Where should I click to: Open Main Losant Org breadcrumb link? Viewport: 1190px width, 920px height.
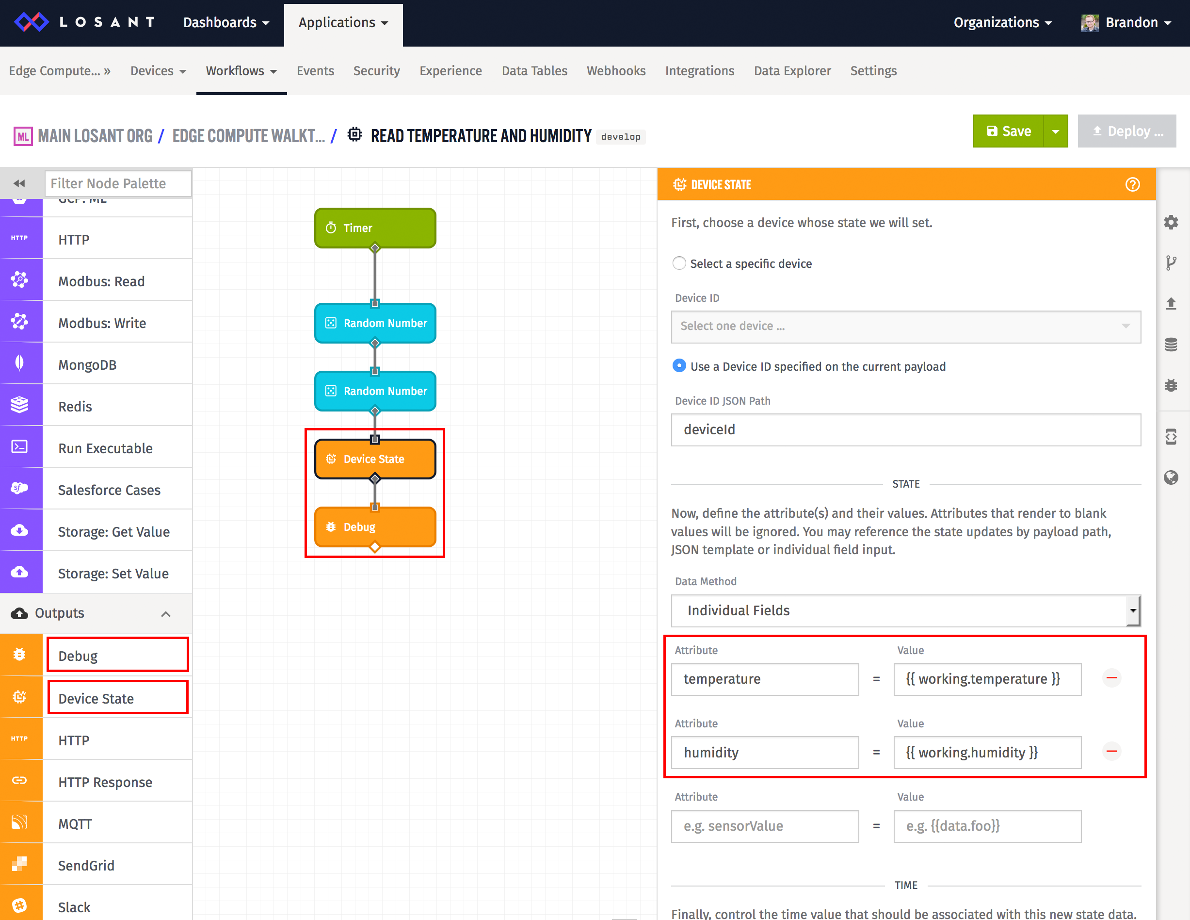click(x=96, y=136)
